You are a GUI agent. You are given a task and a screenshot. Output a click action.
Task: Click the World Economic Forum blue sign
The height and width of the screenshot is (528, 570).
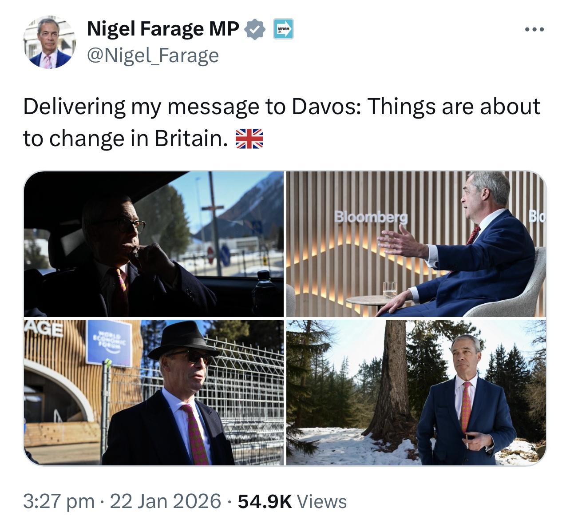coord(109,343)
